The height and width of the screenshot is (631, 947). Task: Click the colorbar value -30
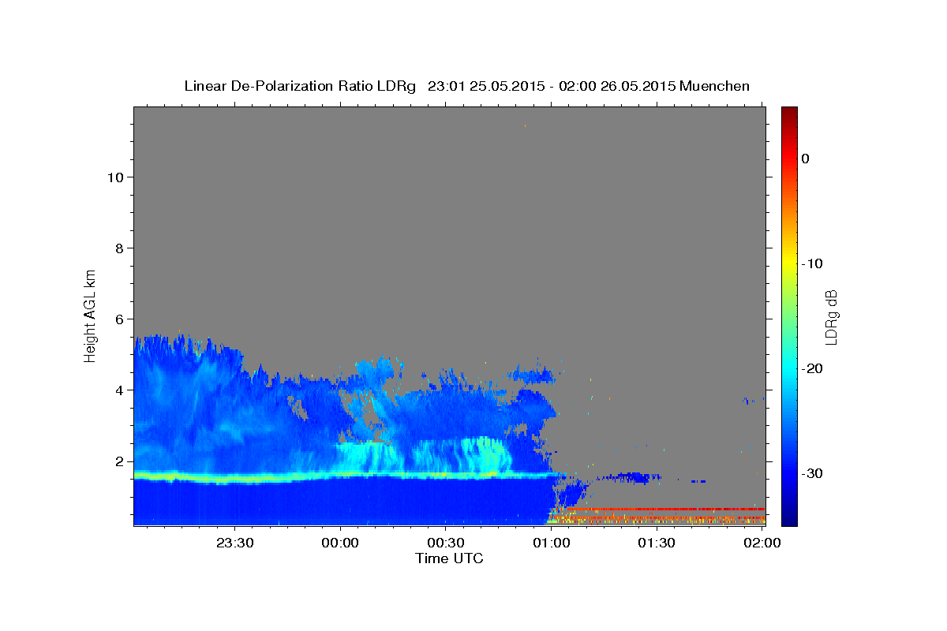[810, 473]
